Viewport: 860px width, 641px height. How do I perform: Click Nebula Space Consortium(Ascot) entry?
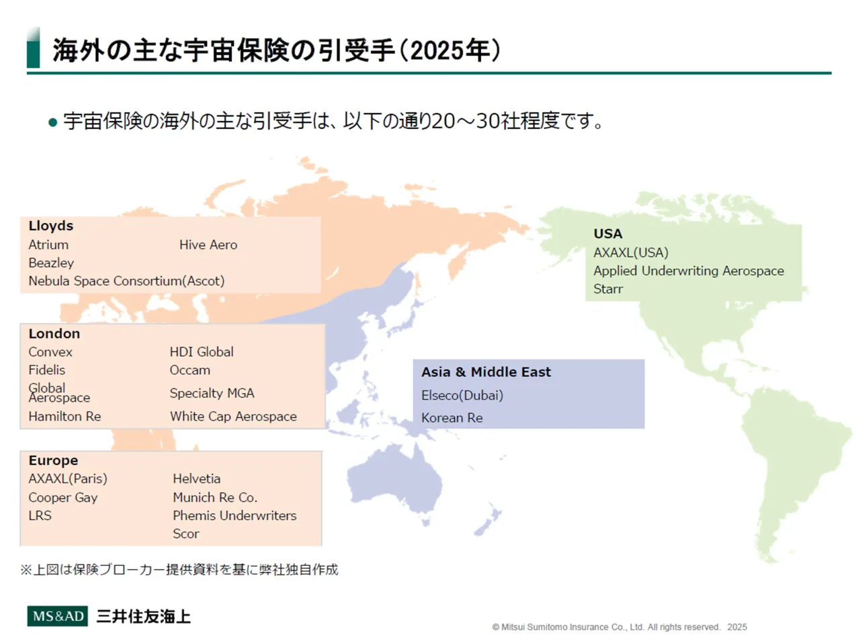tap(126, 281)
